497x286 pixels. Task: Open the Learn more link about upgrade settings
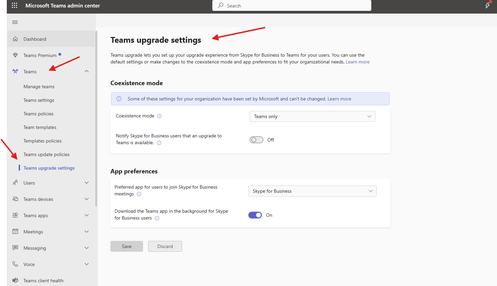(x=357, y=62)
